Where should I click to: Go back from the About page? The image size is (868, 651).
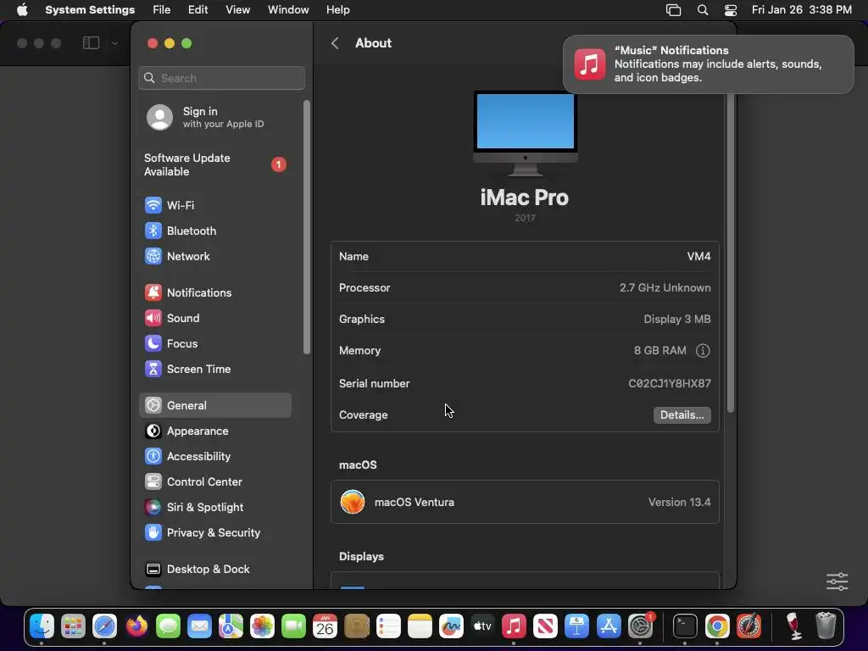coord(335,43)
